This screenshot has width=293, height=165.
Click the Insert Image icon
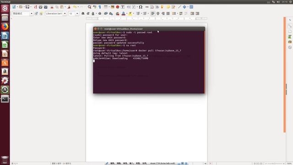tap(113, 7)
